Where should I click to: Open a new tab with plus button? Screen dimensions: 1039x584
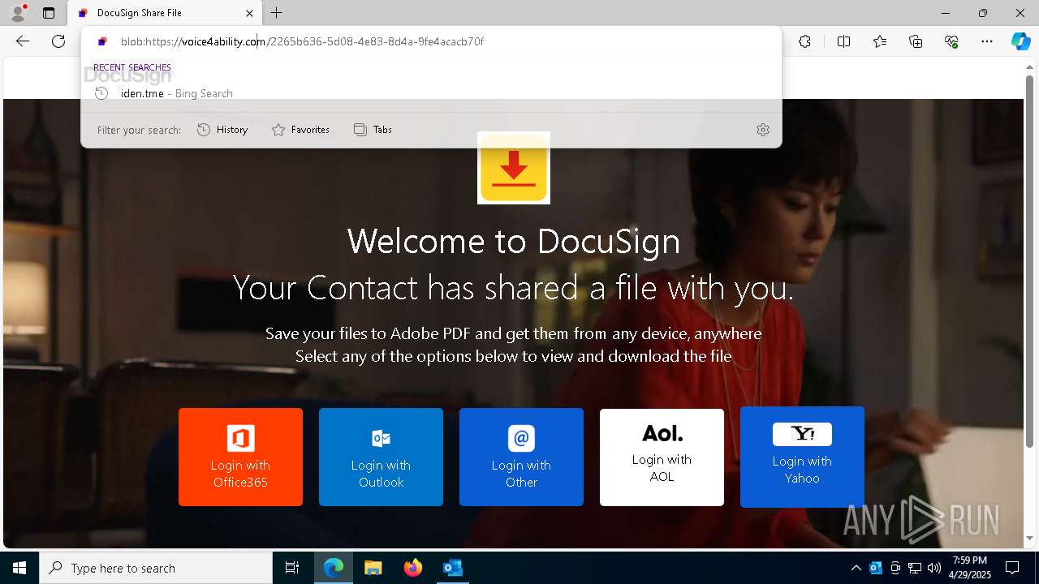277,13
